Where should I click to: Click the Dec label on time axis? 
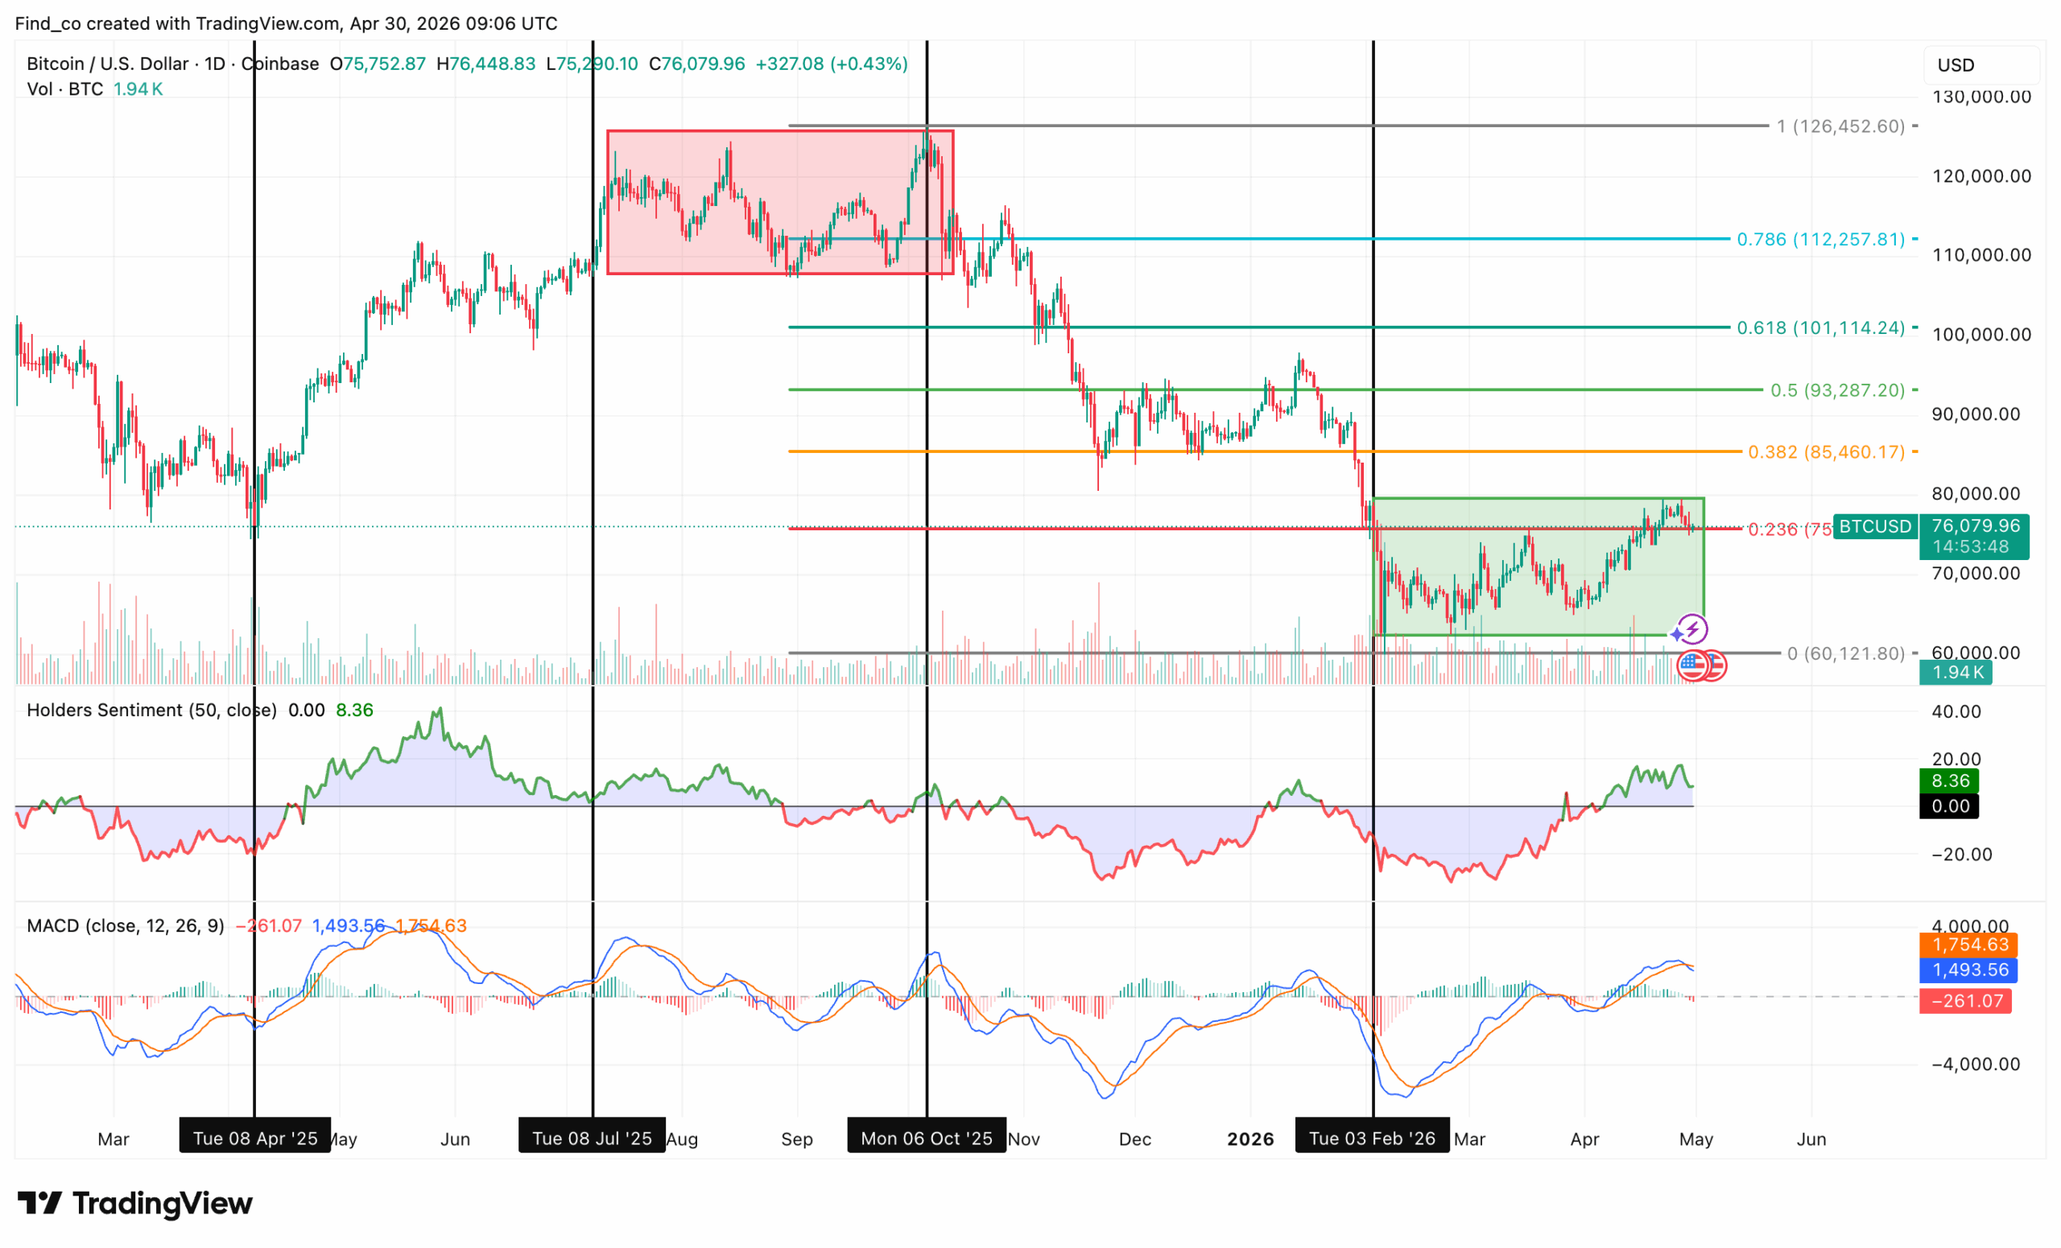click(x=1135, y=1139)
